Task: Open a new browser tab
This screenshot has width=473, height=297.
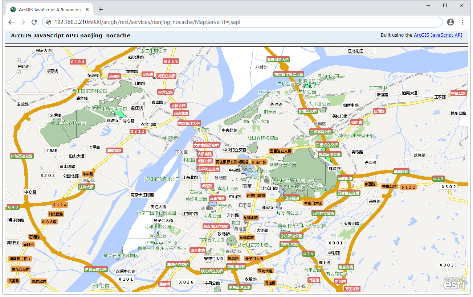Action: pyautogui.click(x=101, y=9)
